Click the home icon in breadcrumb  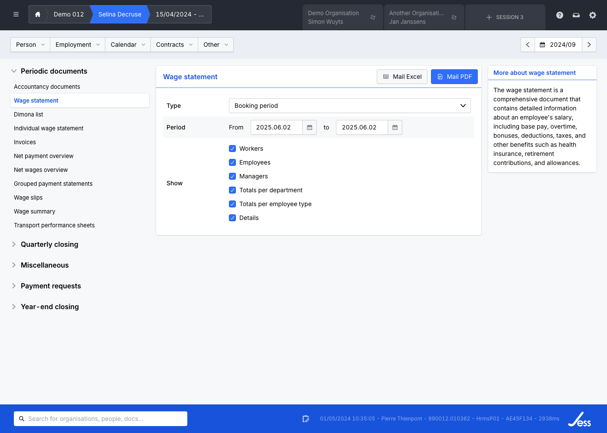pos(38,14)
